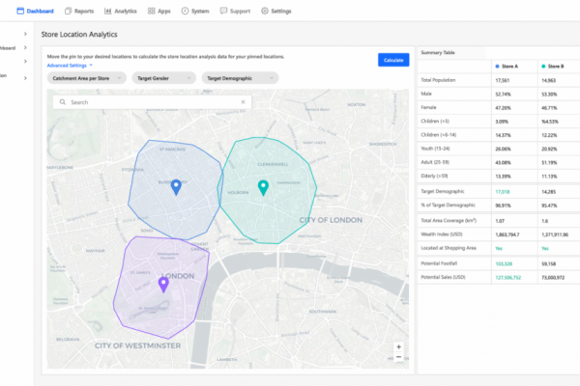
Task: Click the teal Store B map pin
Action: point(262,187)
